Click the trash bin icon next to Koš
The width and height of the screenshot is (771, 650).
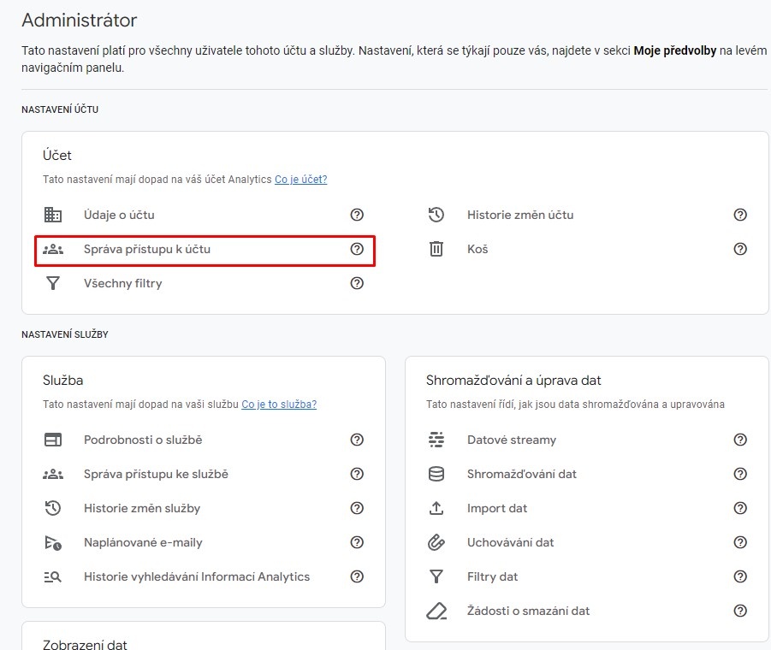click(436, 249)
